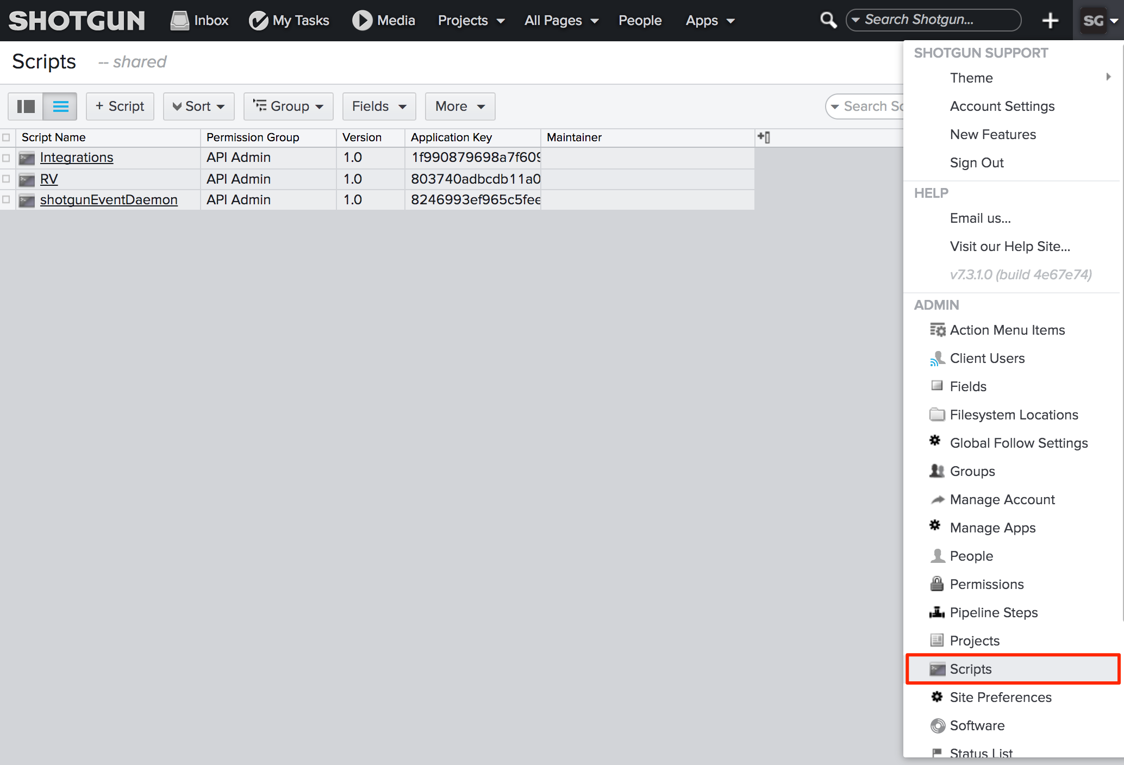1124x765 pixels.
Task: Click the Groups icon in admin panel
Action: click(937, 471)
